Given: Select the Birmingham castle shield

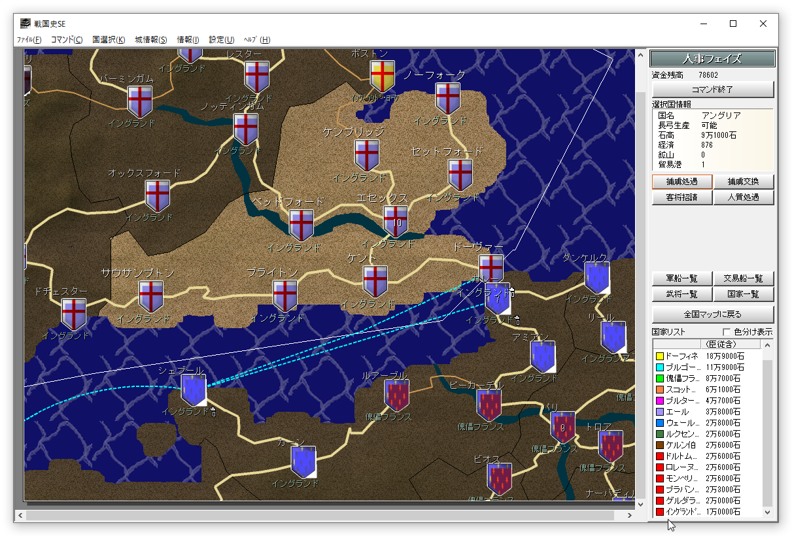Looking at the screenshot, I should point(141,101).
